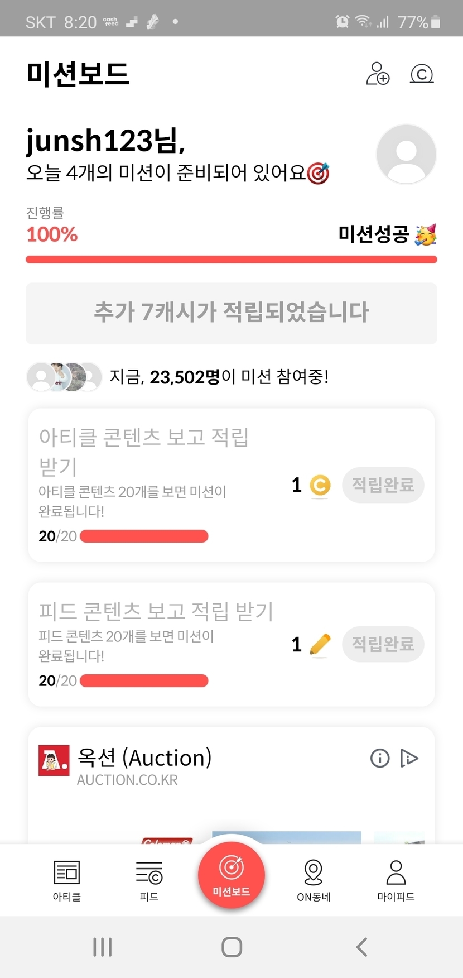The height and width of the screenshot is (978, 463).
Task: Tap 적립완료 button on article mission
Action: click(383, 485)
